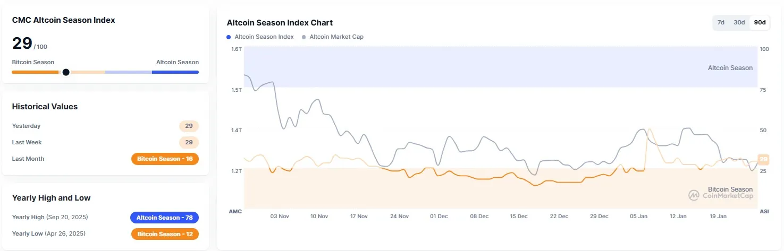This screenshot has height=251, width=784.
Task: Click the Bitcoin Season - 16 badge
Action: (165, 159)
